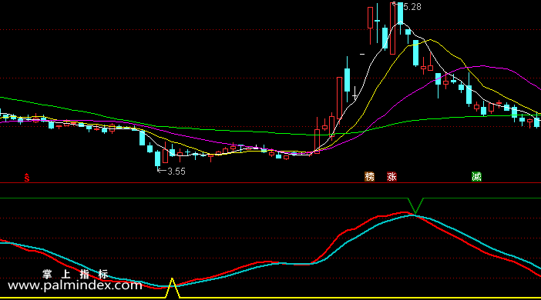Select the cyan candle above the 3.55 low
Screen dimensions: 541x300
click(x=158, y=159)
